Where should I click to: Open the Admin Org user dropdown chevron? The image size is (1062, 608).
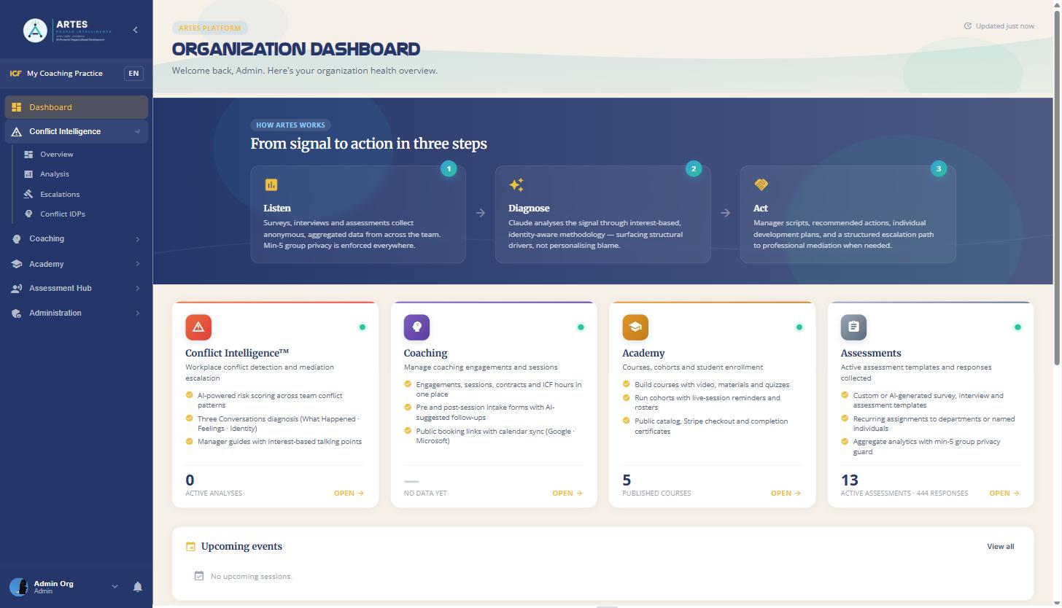click(115, 587)
